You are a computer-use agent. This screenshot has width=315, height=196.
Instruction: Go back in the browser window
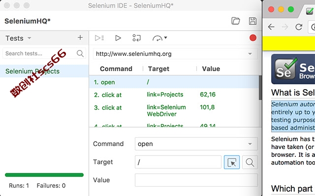tap(271, 27)
